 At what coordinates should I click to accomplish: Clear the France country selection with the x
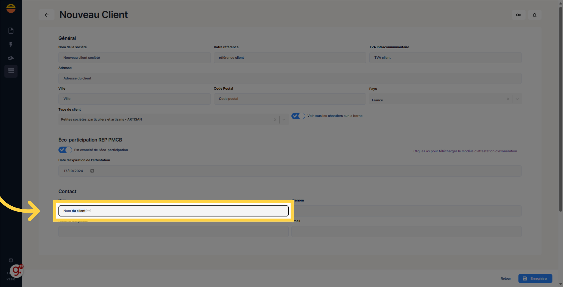pyautogui.click(x=508, y=99)
